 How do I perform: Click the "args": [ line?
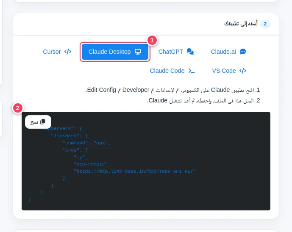tap(75, 150)
